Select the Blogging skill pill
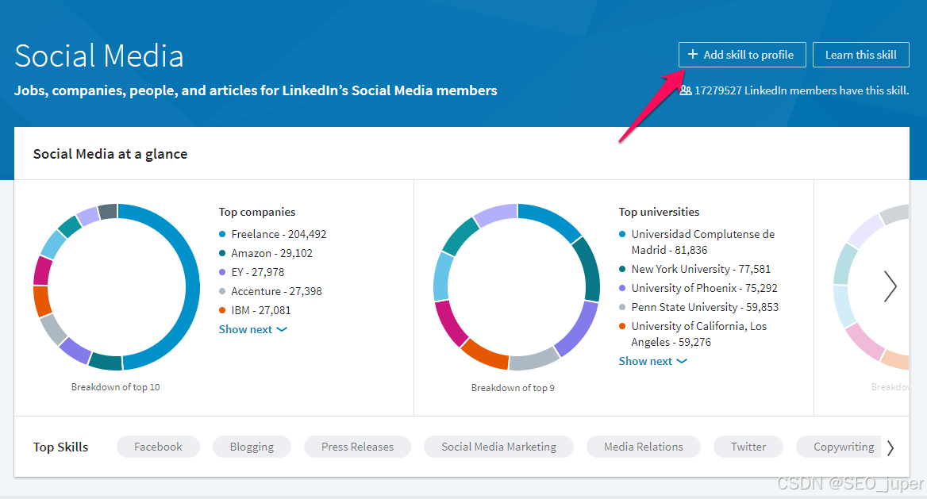927x499 pixels. click(x=252, y=447)
